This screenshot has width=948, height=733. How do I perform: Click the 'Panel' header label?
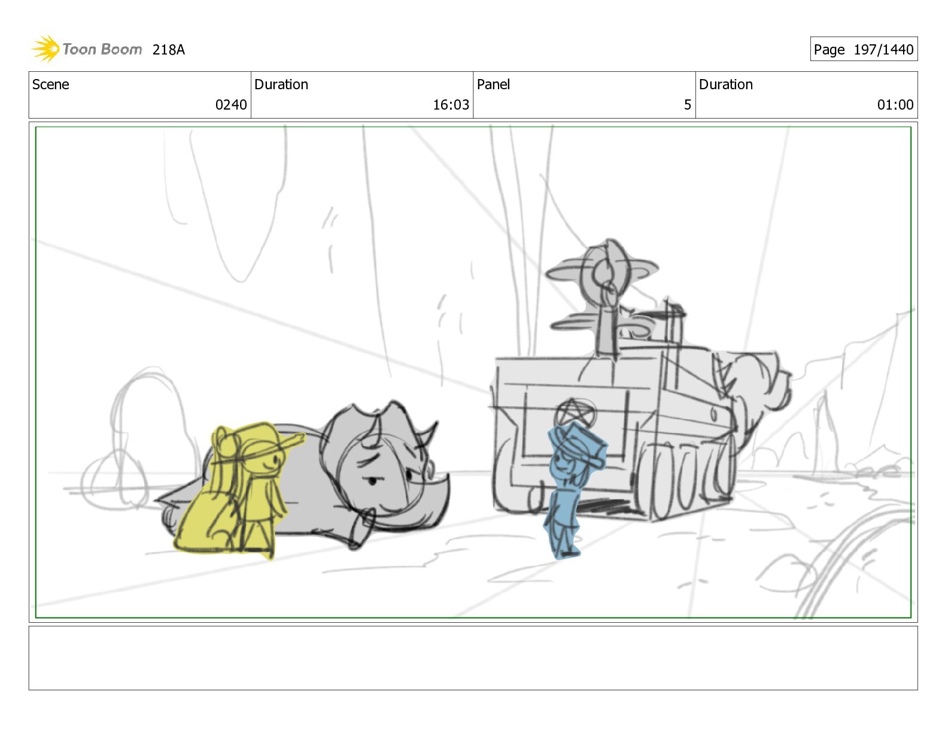493,84
